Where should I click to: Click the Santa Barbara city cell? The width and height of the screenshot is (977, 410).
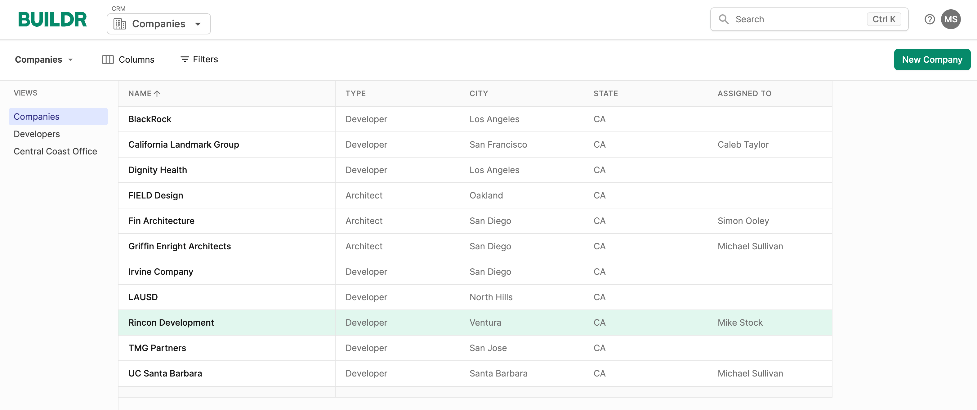tap(498, 373)
